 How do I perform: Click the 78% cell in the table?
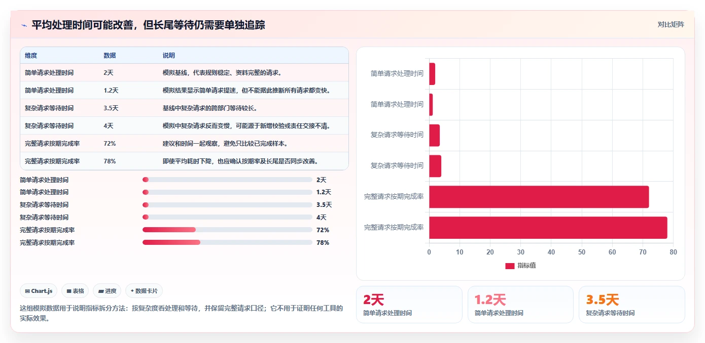click(110, 161)
